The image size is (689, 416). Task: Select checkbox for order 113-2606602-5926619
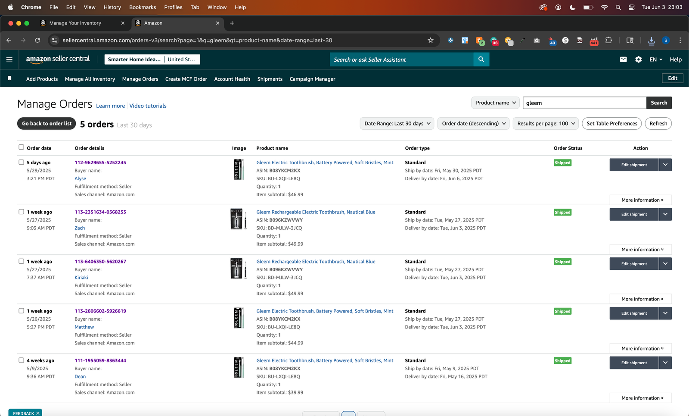[21, 311]
